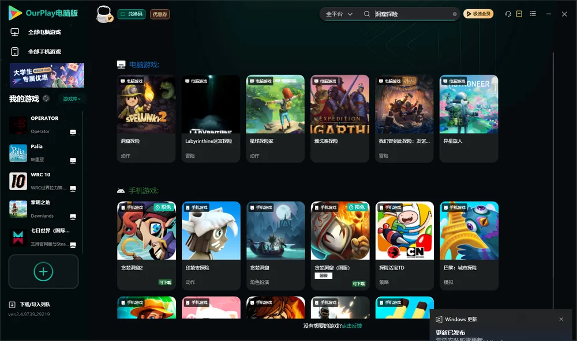The width and height of the screenshot is (577, 341).
Task: Open the 贪婪洞窟 role-playing game card
Action: pos(275,245)
